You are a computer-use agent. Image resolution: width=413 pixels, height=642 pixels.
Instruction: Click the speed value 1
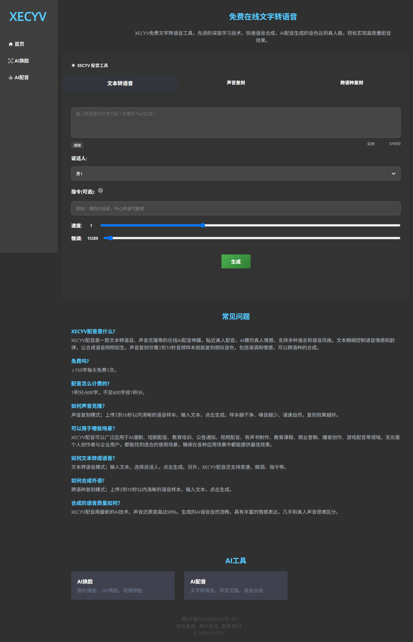91,226
